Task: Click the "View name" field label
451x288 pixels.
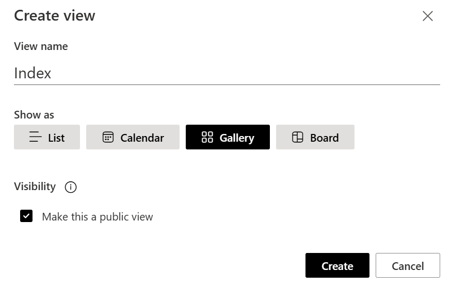Action: (x=41, y=46)
